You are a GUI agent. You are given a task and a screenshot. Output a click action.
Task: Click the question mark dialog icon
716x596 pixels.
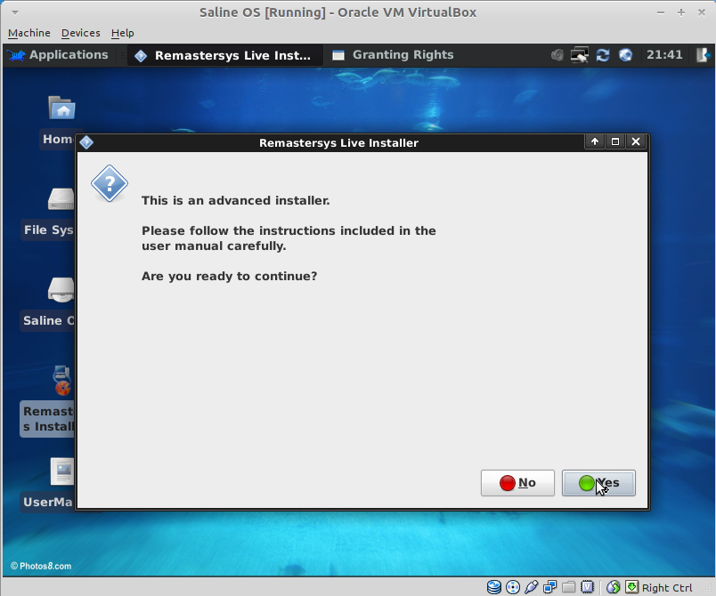coord(110,184)
